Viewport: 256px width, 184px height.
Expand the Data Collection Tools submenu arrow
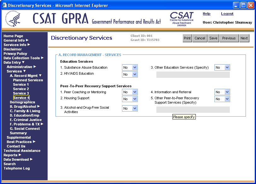(x=42, y=58)
